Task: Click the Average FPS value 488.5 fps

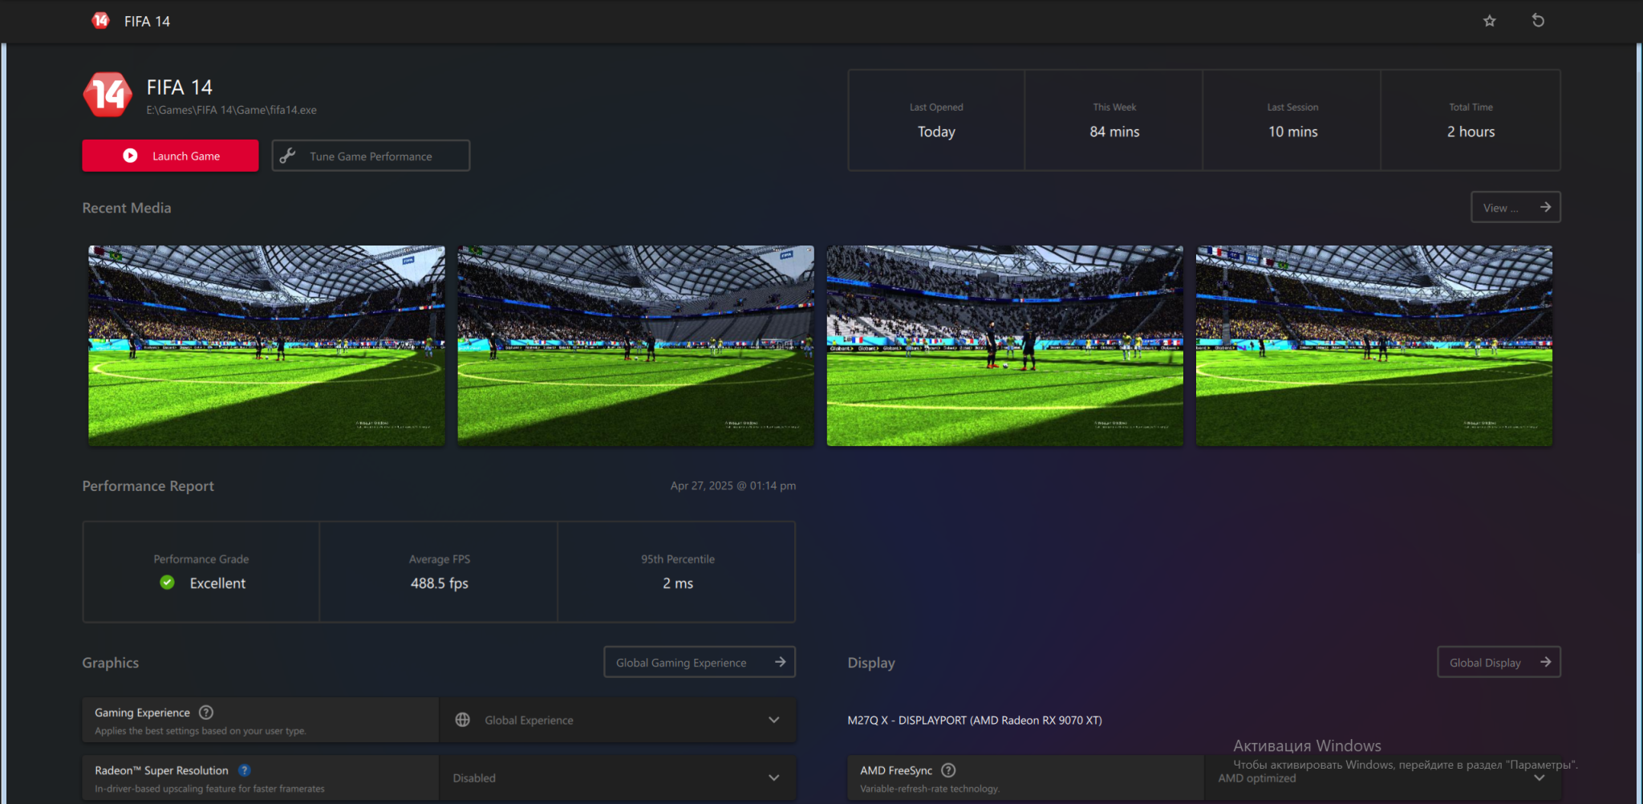Action: (439, 583)
